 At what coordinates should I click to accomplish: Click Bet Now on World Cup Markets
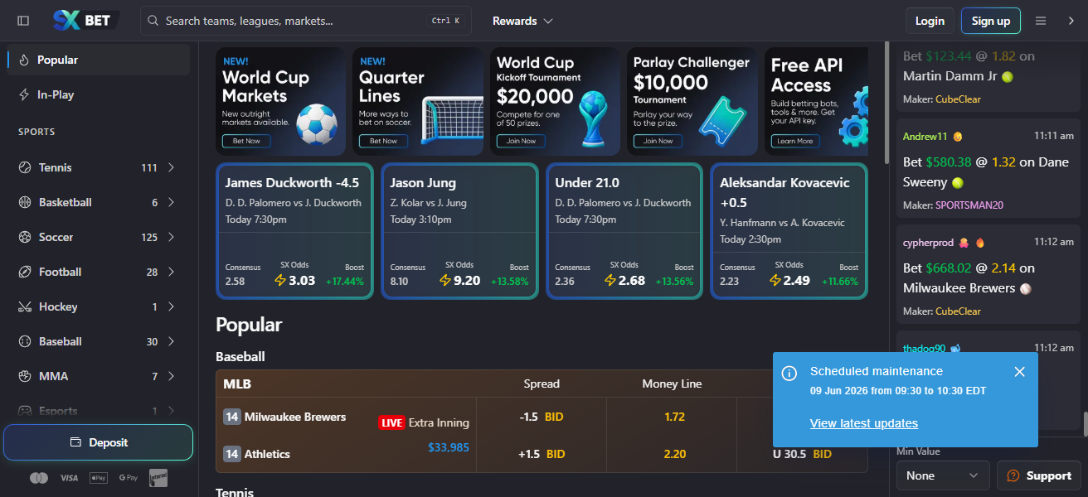point(246,141)
